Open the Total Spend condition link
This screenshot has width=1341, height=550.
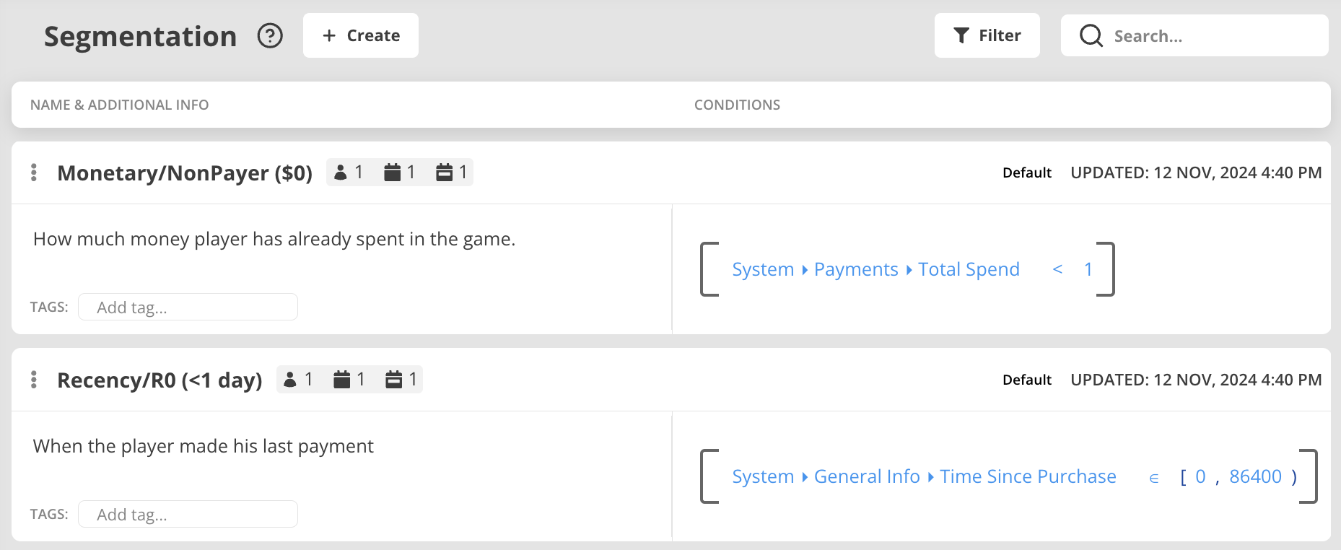[969, 269]
